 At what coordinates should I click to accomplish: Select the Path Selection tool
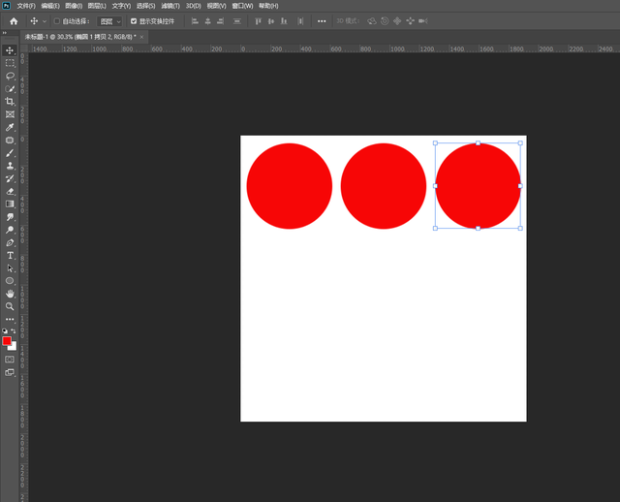(x=10, y=268)
